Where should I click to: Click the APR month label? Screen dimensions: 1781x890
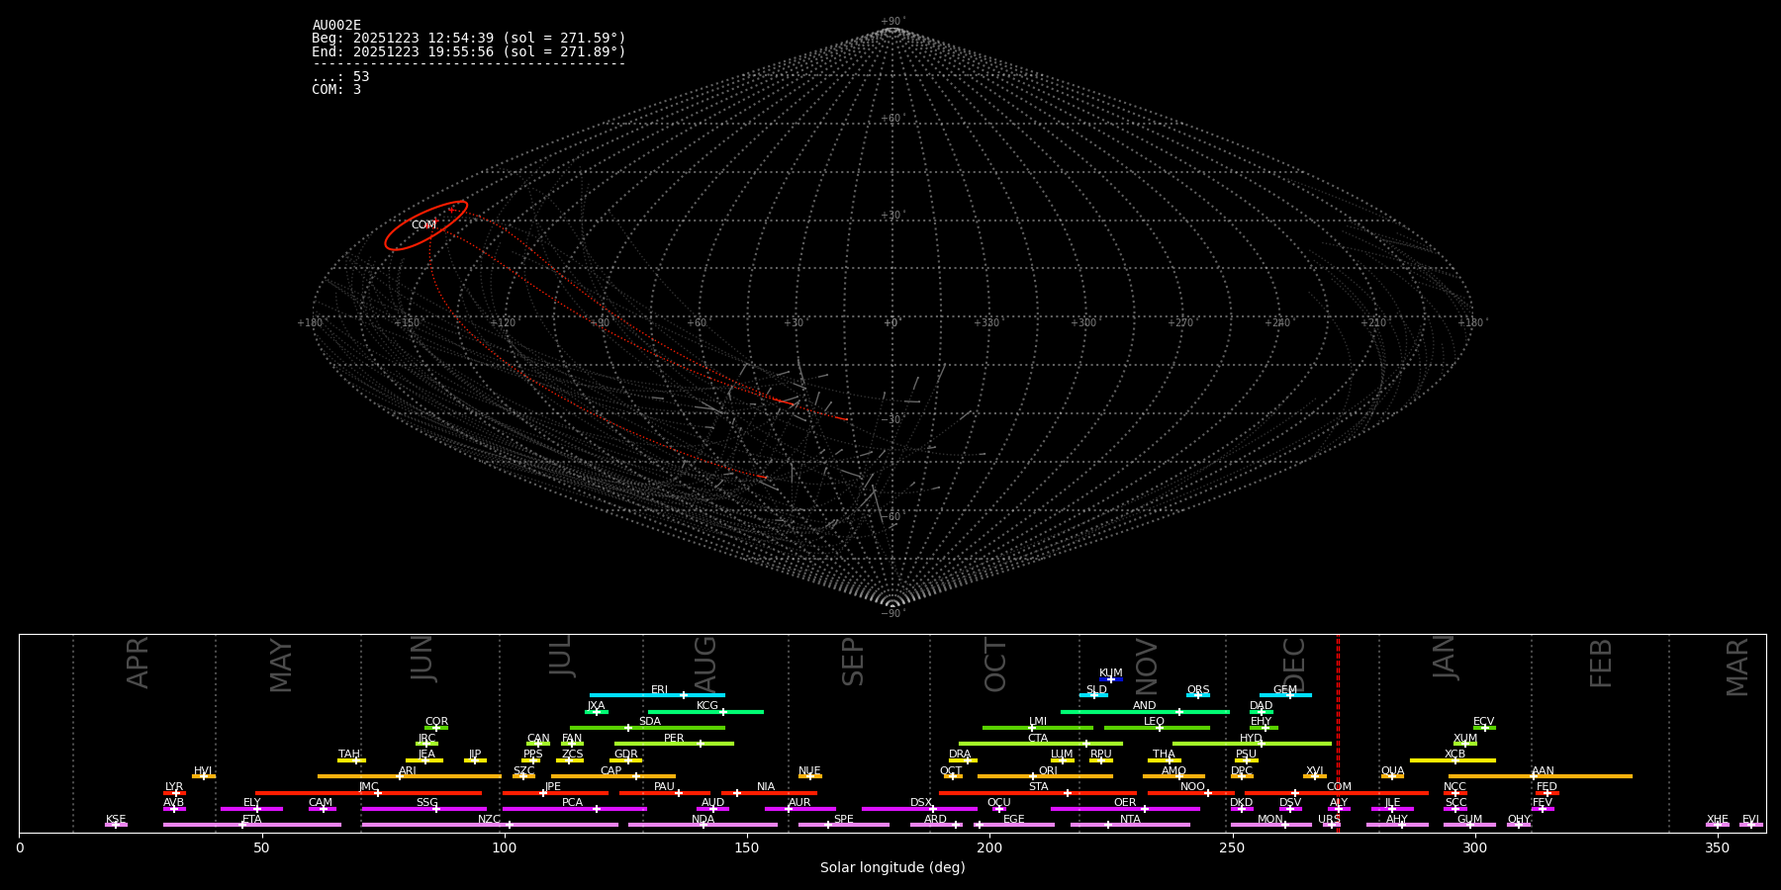(138, 662)
